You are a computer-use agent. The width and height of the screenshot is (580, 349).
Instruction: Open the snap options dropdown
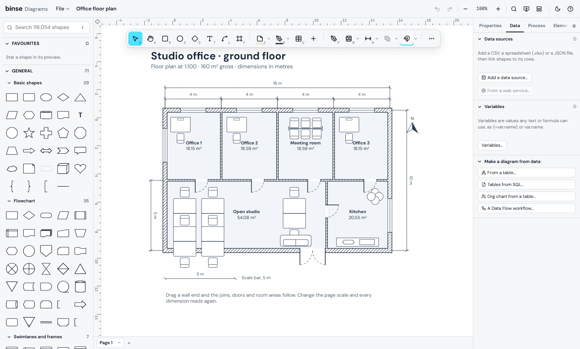click(x=416, y=39)
